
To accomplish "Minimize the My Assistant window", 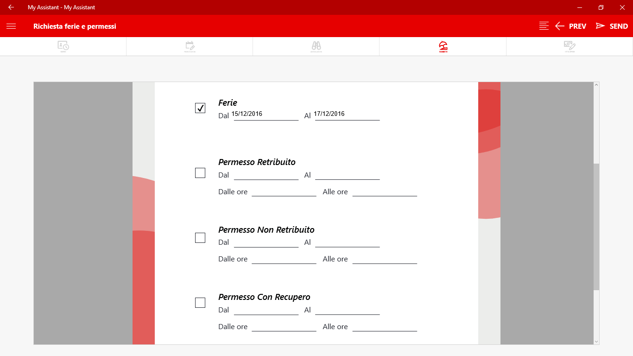I will (x=580, y=7).
